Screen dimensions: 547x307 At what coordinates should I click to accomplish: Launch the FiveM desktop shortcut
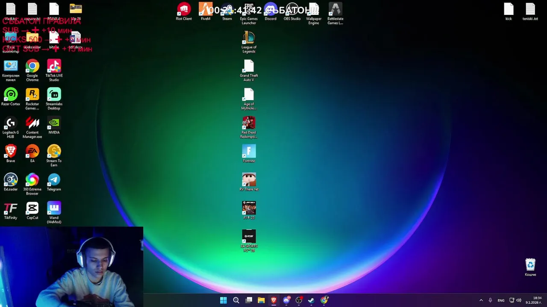[x=206, y=12]
